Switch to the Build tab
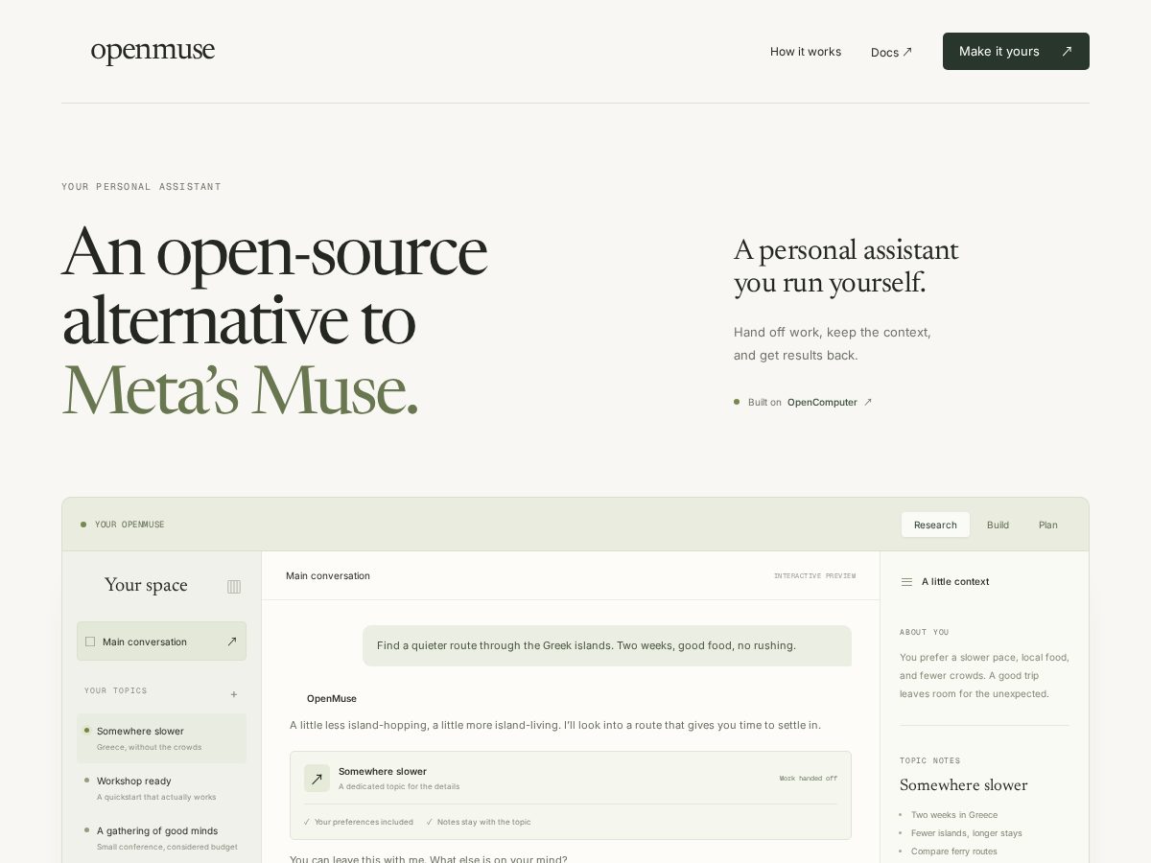 pyautogui.click(x=998, y=525)
